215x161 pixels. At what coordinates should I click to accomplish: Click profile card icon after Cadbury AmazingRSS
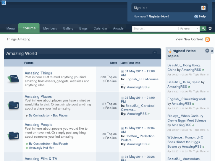click(193, 125)
